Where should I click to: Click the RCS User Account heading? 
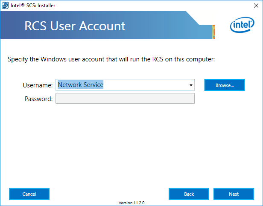pos(75,26)
